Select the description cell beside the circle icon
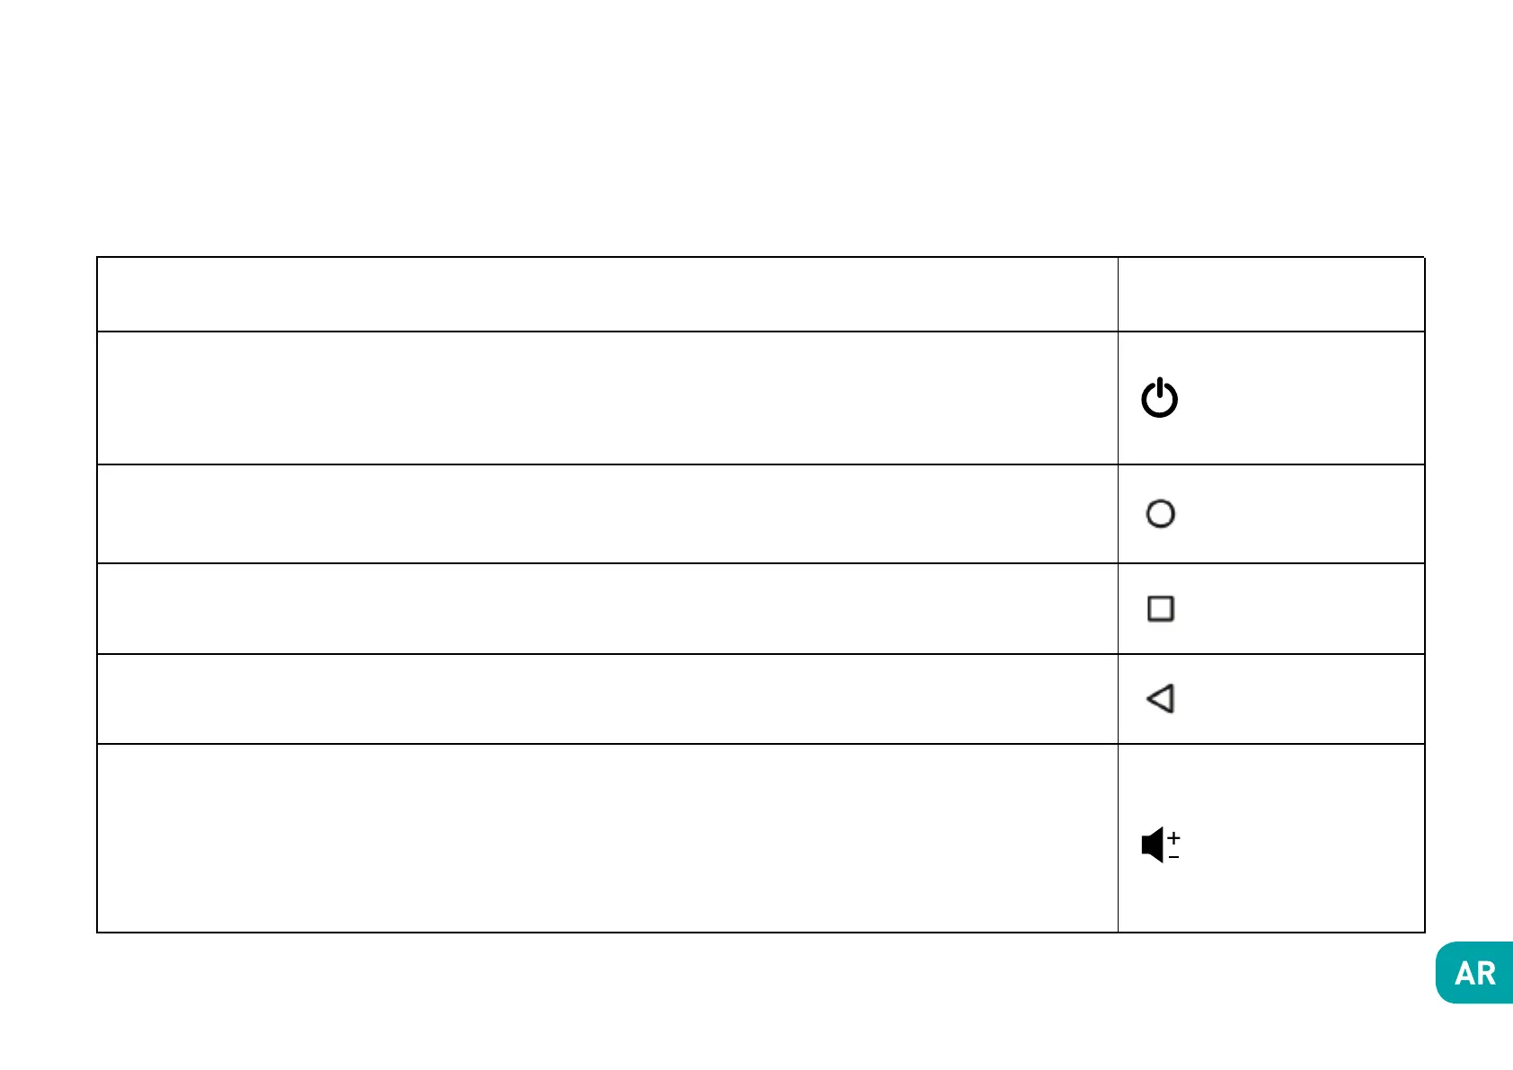 point(606,514)
